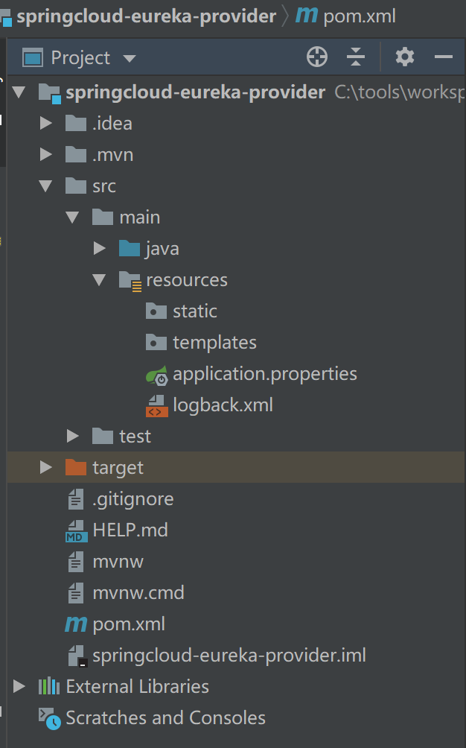Image resolution: width=466 pixels, height=748 pixels.
Task: Select the static folder label
Action: [195, 311]
